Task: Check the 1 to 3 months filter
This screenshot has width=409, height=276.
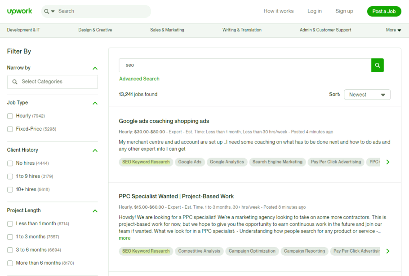Action: [10, 237]
